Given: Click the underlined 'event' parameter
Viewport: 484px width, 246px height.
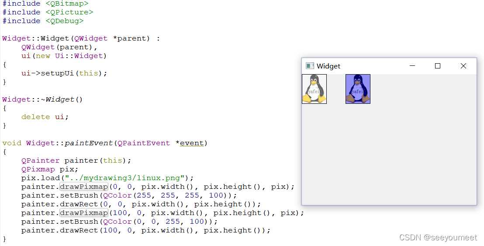Looking at the screenshot, I should pos(192,143).
